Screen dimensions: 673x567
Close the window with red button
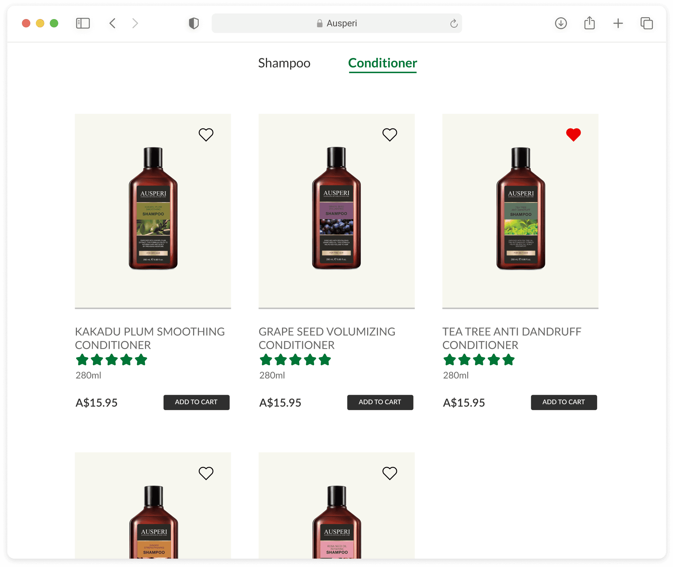(26, 23)
